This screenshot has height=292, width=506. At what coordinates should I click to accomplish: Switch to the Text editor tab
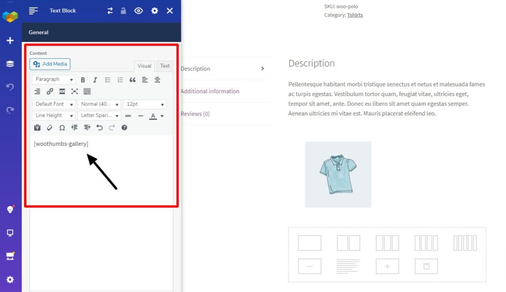165,66
